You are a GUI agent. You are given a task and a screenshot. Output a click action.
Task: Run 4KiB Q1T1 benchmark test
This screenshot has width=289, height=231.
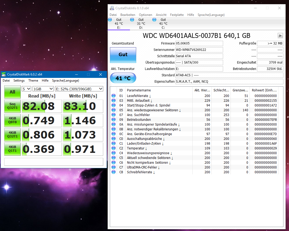click(12, 149)
